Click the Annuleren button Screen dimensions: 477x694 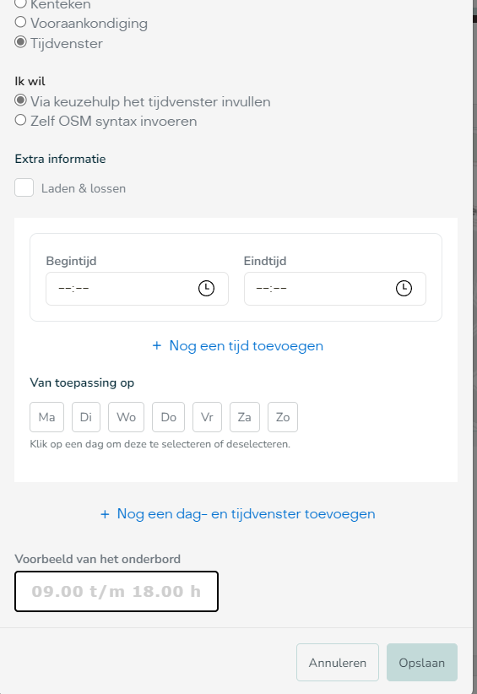coord(338,663)
